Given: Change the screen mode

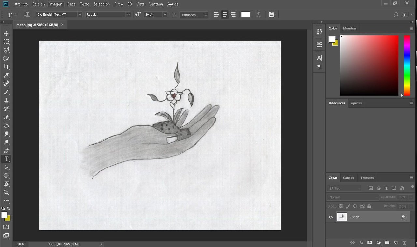Looking at the screenshot, I should tap(6, 236).
